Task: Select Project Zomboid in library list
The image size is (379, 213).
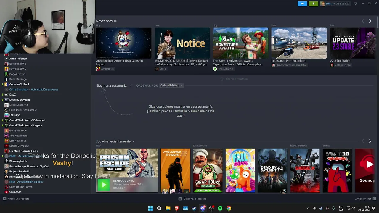Action: tap(19, 171)
